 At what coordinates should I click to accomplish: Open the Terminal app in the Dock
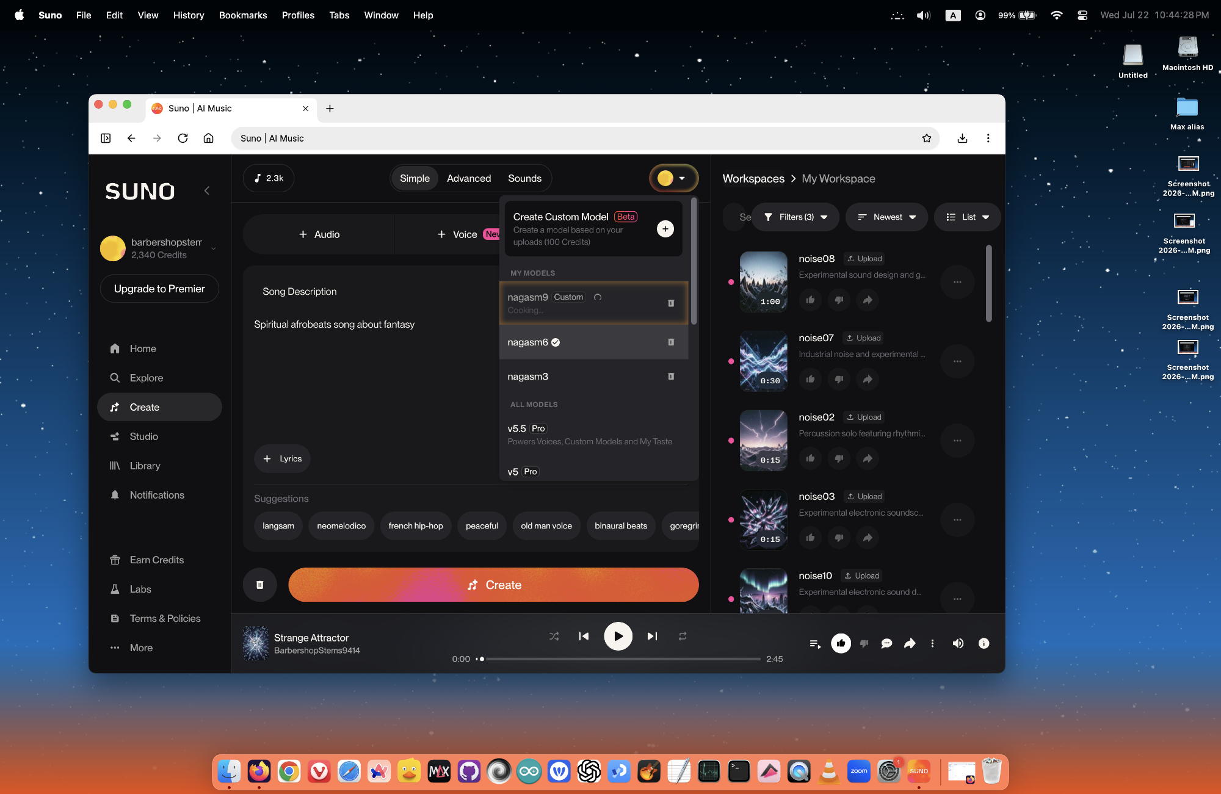click(x=739, y=771)
